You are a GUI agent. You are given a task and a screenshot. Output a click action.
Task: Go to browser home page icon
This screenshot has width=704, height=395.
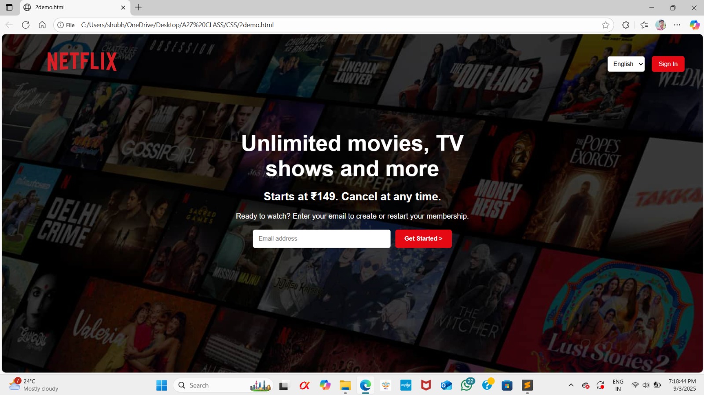42,25
